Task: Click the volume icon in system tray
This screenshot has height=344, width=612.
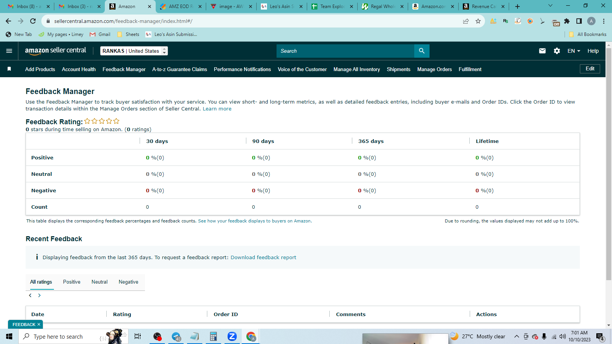Action: tap(562, 336)
